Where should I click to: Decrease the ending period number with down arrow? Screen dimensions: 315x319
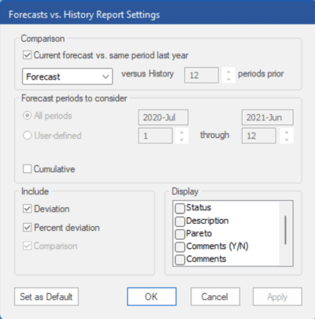287,139
